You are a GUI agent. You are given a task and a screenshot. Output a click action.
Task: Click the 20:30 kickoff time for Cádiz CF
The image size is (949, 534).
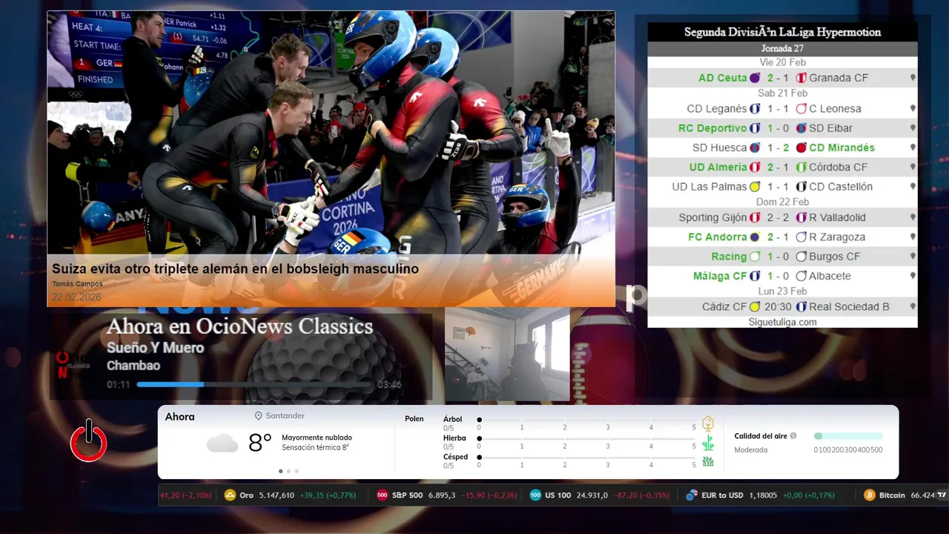778,307
